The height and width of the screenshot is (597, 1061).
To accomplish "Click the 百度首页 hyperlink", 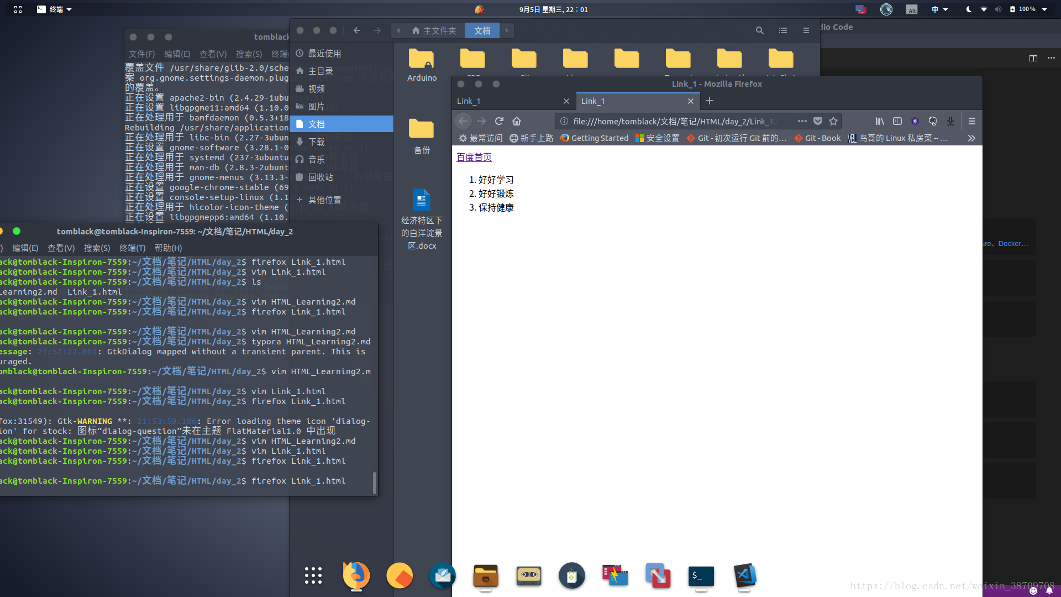I will 474,158.
